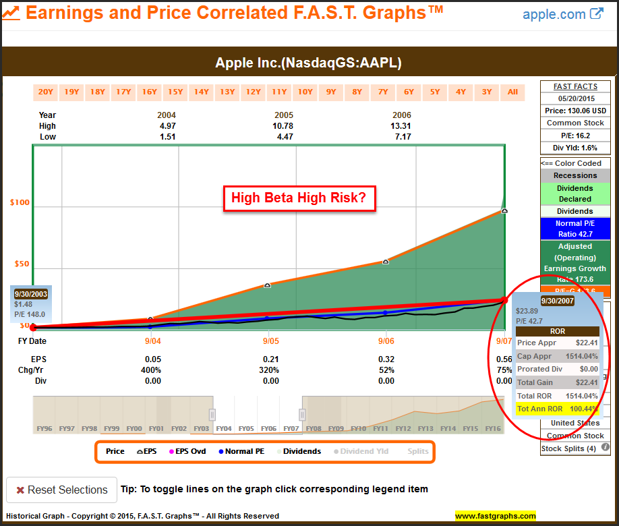Select the 20Y time range tab
Viewport: 619px width, 526px height.
[45, 92]
